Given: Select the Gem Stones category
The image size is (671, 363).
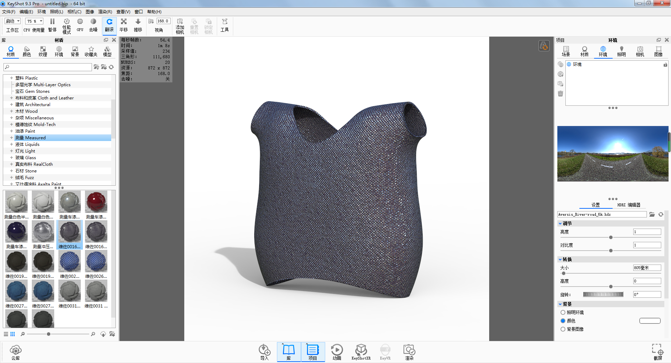Looking at the screenshot, I should click(33, 91).
